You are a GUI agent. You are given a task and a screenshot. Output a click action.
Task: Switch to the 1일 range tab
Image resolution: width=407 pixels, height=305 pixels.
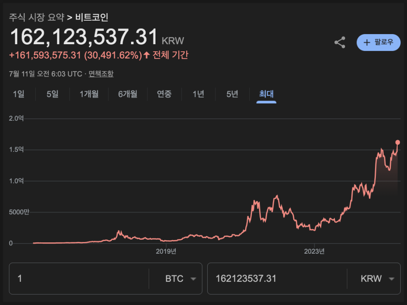pos(19,94)
